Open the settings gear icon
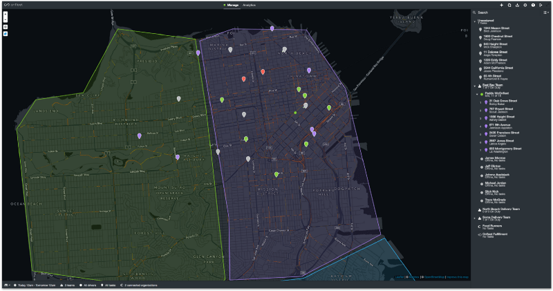553x291 pixels. pyautogui.click(x=525, y=5)
